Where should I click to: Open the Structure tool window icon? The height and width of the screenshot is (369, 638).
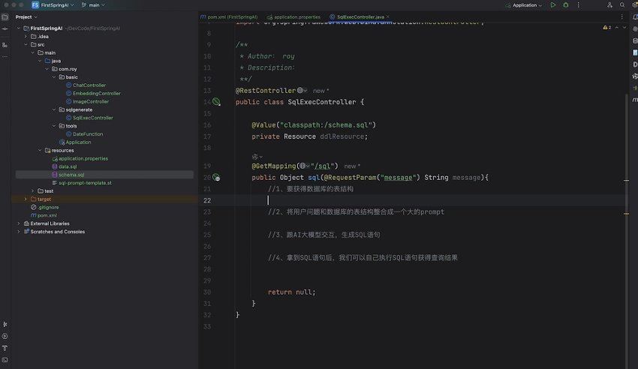[x=5, y=45]
